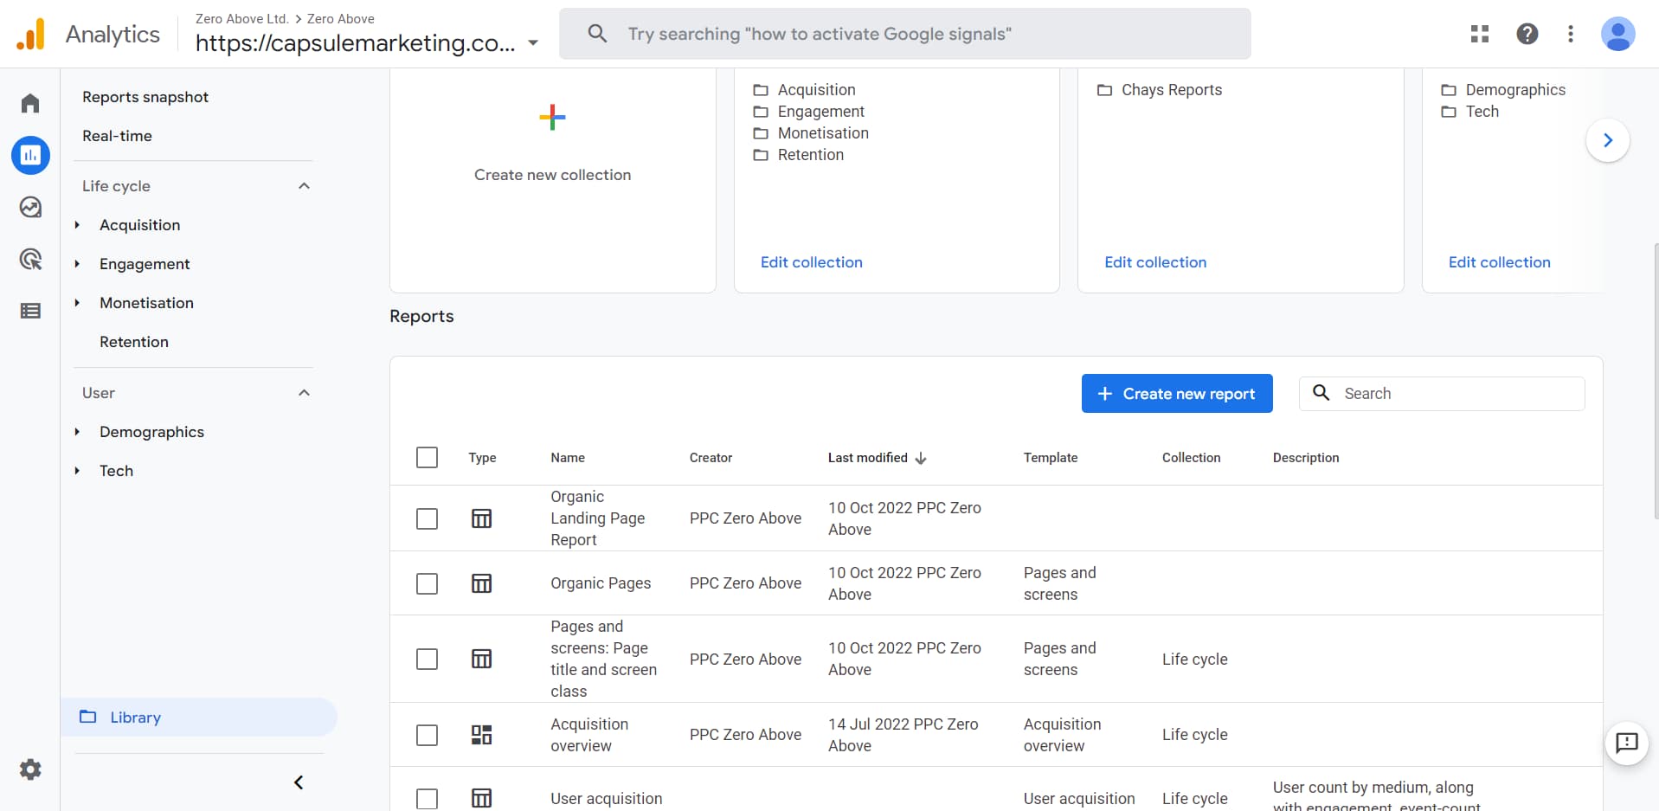The height and width of the screenshot is (811, 1659).
Task: Sort by Name column header
Action: point(568,458)
